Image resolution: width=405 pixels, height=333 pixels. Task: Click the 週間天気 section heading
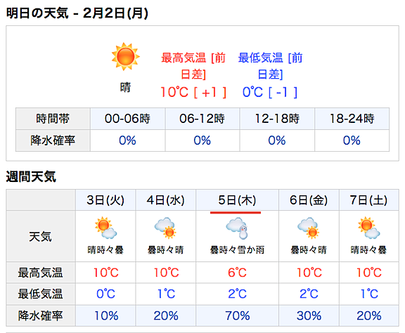[x=31, y=177]
